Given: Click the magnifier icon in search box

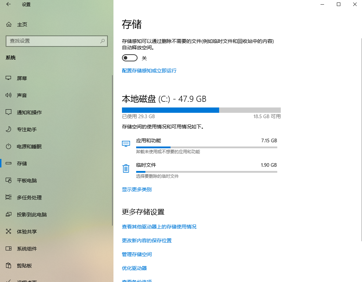Looking at the screenshot, I should click(x=102, y=41).
